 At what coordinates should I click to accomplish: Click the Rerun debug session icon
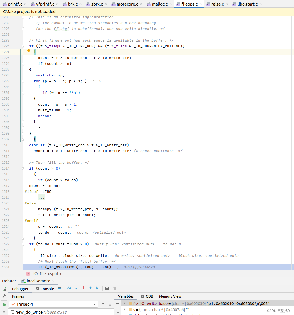tap(4, 289)
